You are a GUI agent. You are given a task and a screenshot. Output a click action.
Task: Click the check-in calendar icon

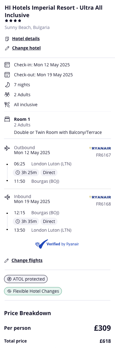[7, 65]
